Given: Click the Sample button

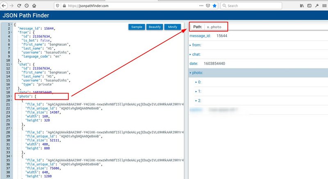Looking at the screenshot, I should point(137,27).
